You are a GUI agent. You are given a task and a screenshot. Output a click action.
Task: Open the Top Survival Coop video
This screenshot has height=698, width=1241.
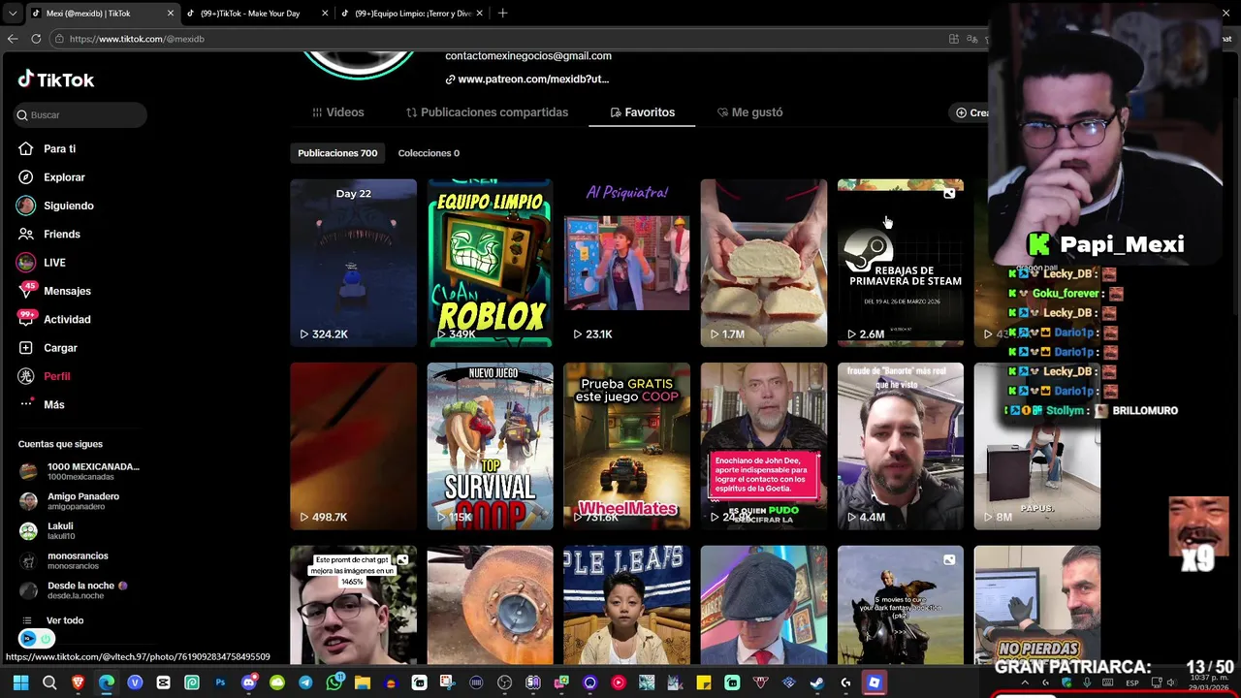pos(490,446)
